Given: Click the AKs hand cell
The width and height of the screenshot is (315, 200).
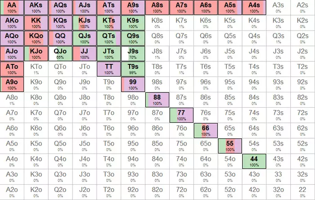Looking at the screenshot, I should [36, 8].
